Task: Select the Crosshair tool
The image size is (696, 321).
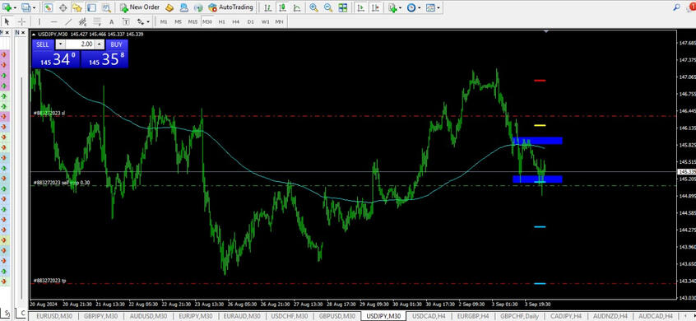Action: 21,21
